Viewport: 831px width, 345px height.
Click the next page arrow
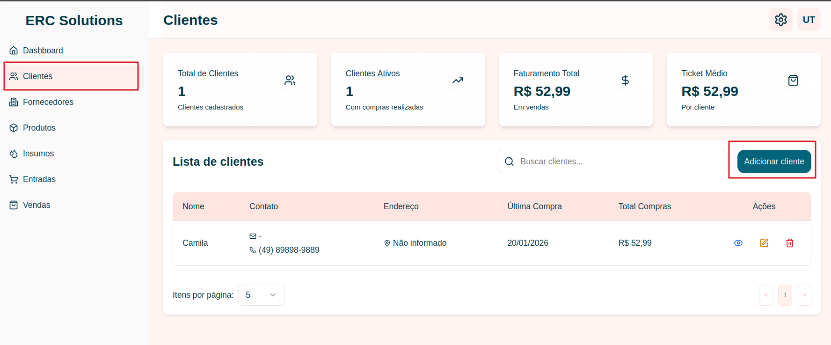804,295
